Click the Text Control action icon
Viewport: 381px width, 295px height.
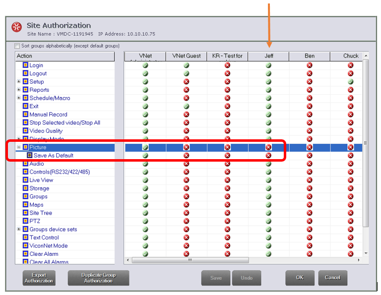click(x=26, y=237)
